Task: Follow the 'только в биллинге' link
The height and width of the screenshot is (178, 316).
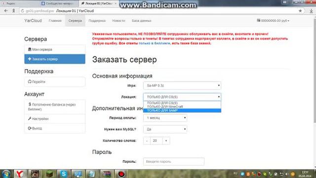Action: [155, 43]
